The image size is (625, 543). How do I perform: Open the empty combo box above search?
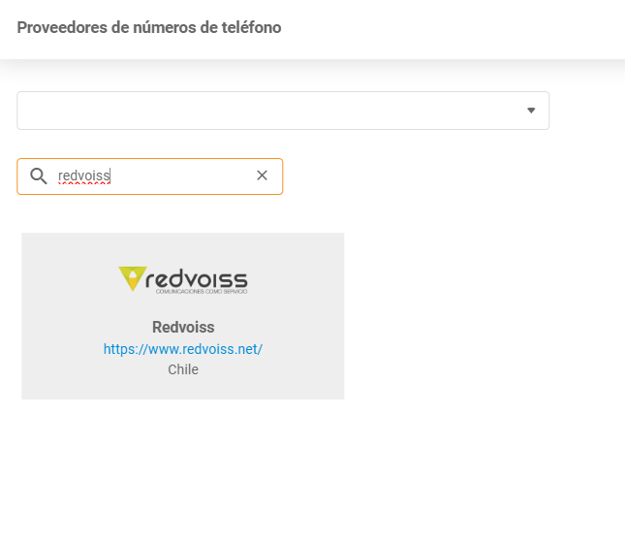[282, 111]
